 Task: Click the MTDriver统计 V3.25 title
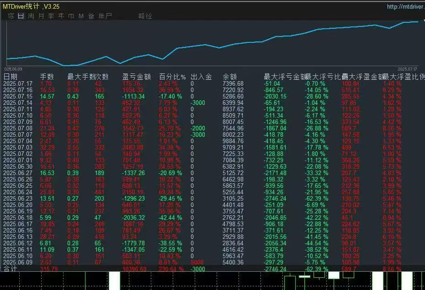click(31, 6)
